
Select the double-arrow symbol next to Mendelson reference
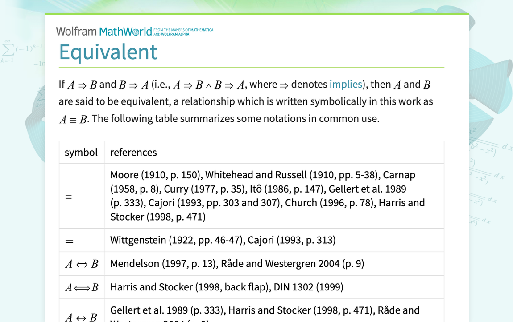pyautogui.click(x=81, y=263)
